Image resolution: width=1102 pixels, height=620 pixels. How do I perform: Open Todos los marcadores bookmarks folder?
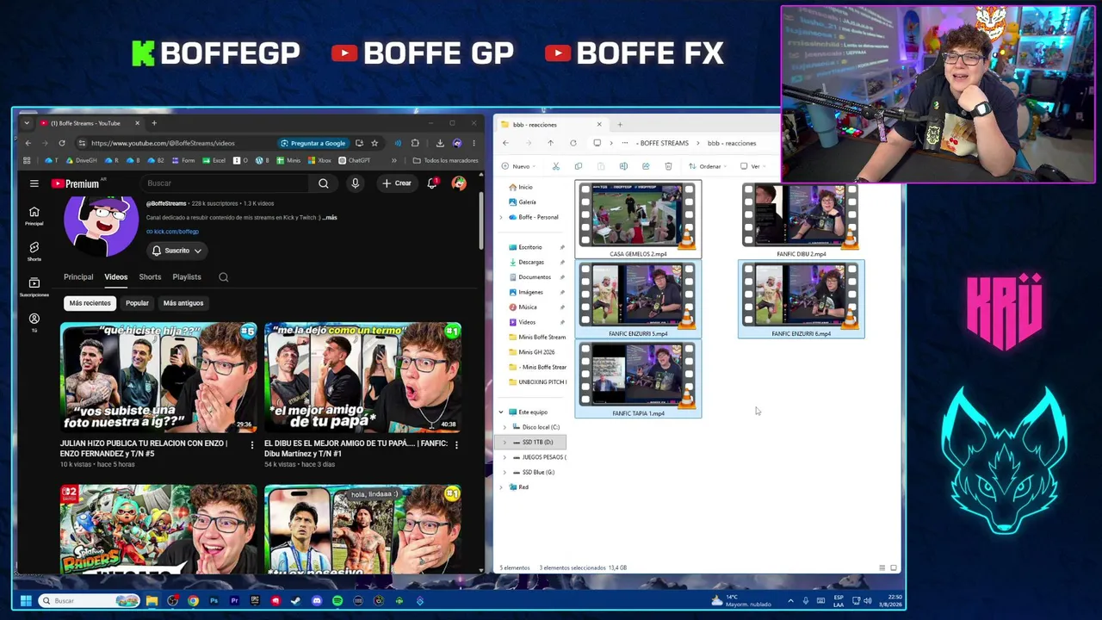click(445, 160)
